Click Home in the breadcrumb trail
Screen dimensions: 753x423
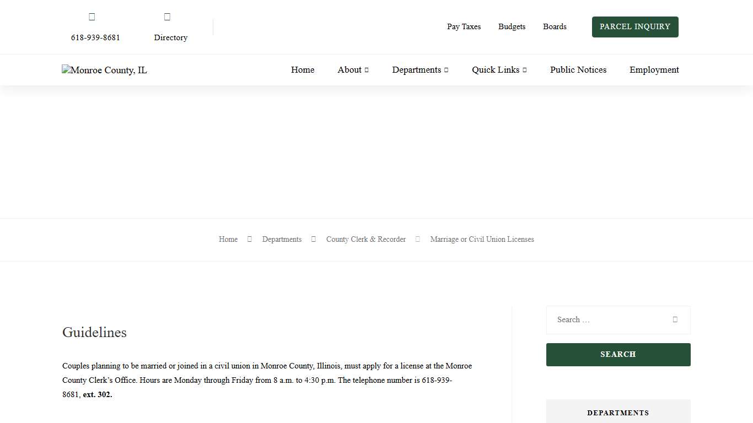[228, 239]
